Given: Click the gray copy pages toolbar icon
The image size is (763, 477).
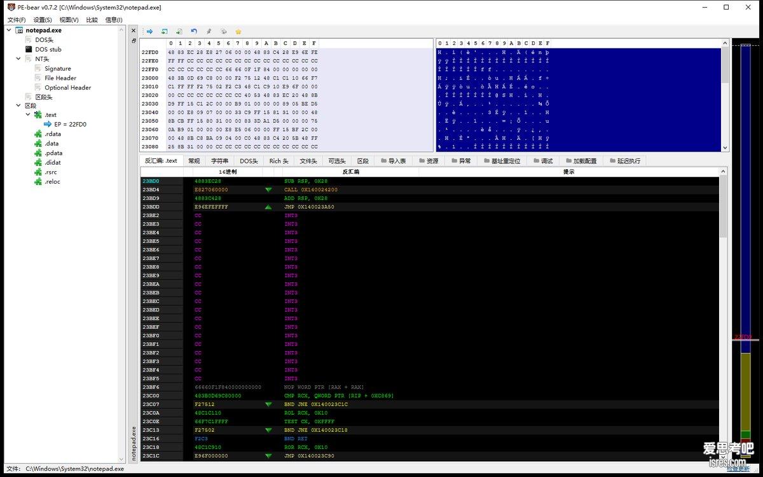Looking at the screenshot, I should (x=223, y=31).
